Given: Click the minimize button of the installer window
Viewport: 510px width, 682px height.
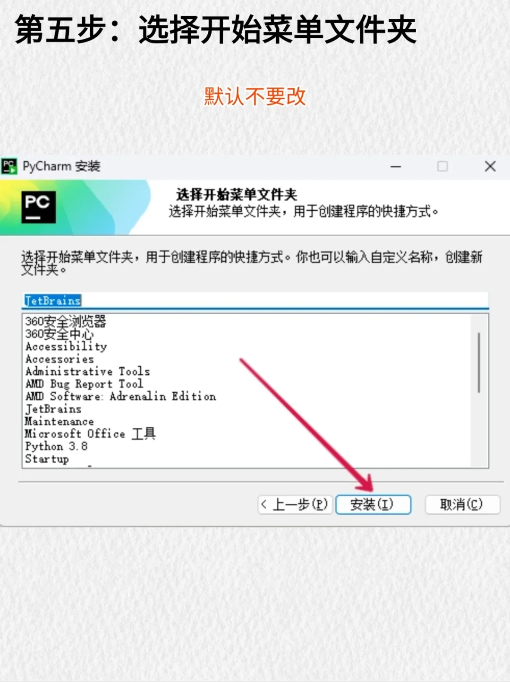Looking at the screenshot, I should point(396,166).
